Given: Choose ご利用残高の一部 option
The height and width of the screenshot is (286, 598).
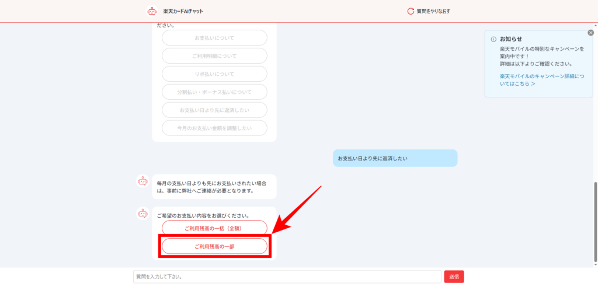Looking at the screenshot, I should (214, 246).
